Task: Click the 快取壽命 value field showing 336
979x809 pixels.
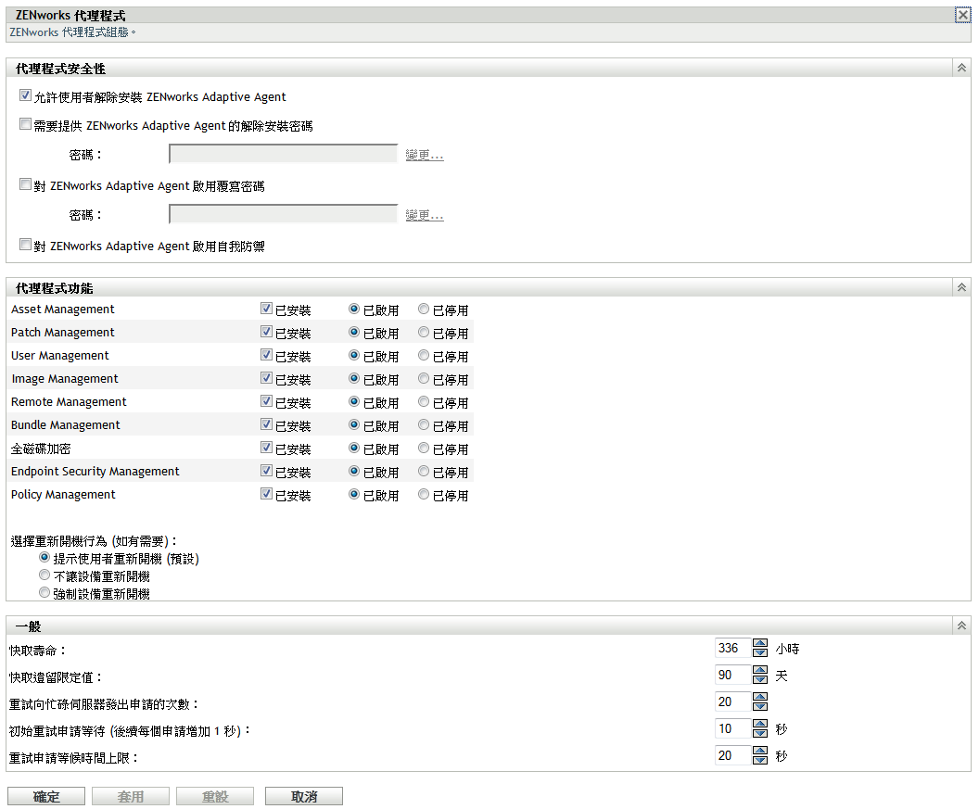Action: (732, 648)
